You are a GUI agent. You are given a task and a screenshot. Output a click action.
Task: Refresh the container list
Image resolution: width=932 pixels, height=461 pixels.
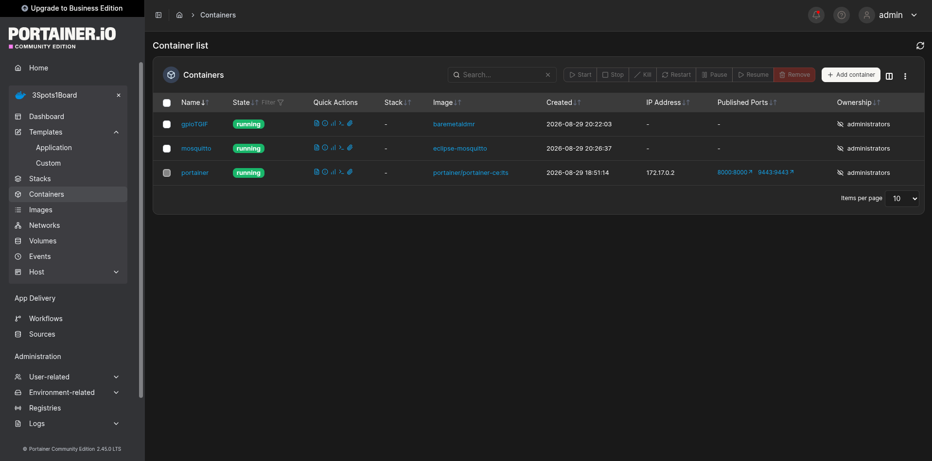920,46
